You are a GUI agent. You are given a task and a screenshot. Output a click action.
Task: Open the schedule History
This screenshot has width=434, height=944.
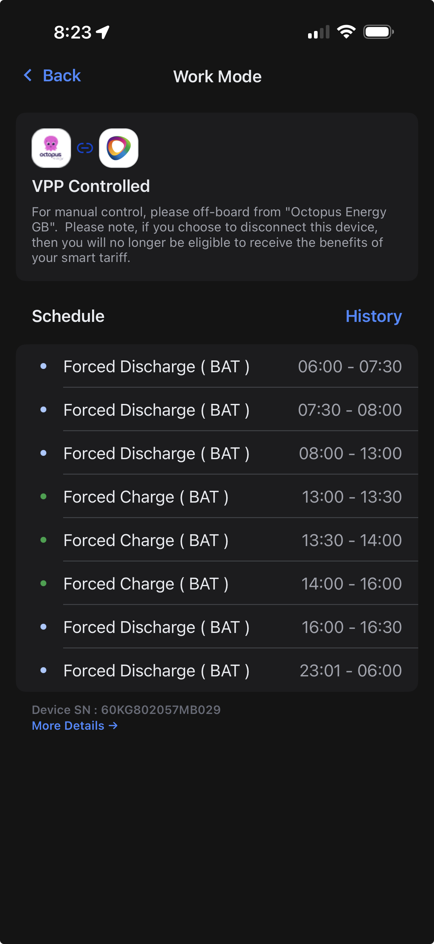click(373, 316)
